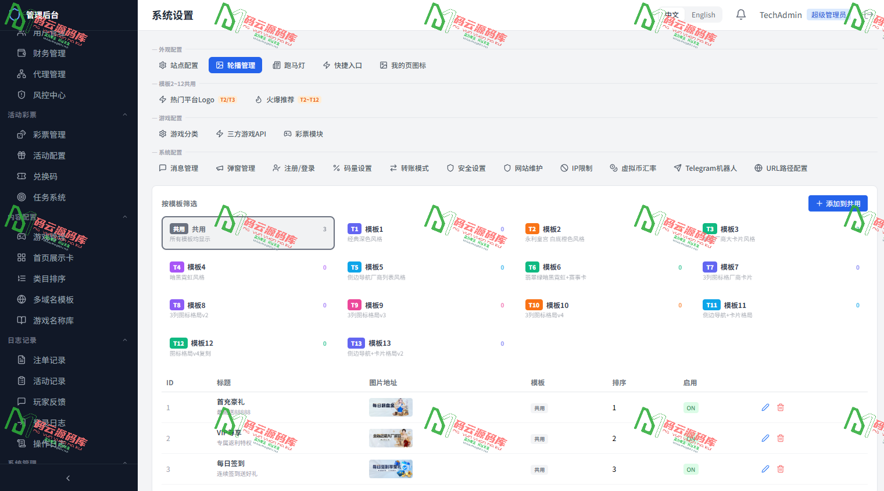
Task: Filter by 模板1 card
Action: [x=425, y=233]
